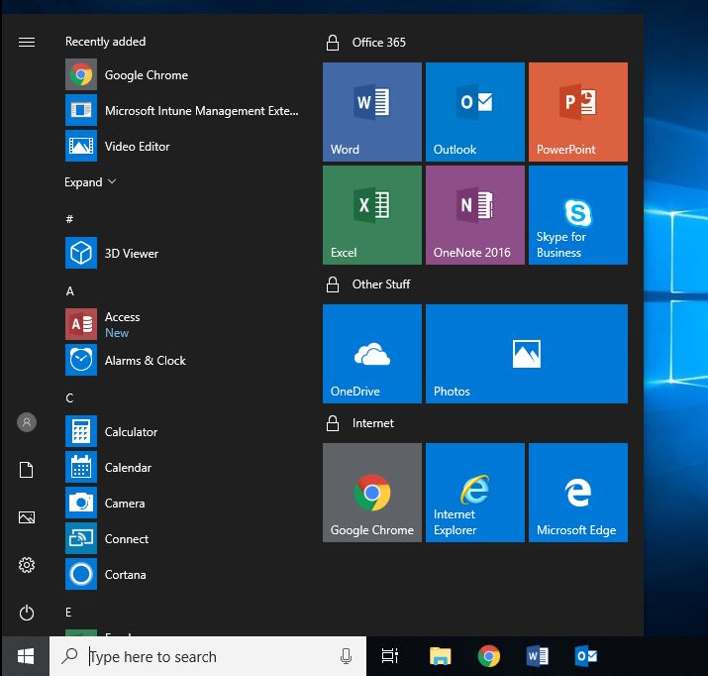Viewport: 708px width, 676px height.
Task: Launch Chrome from the taskbar
Action: tap(489, 656)
